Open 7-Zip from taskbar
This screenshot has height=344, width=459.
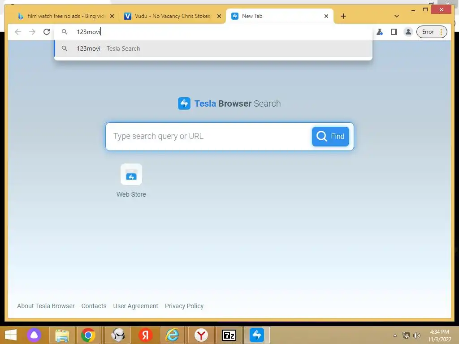click(229, 335)
